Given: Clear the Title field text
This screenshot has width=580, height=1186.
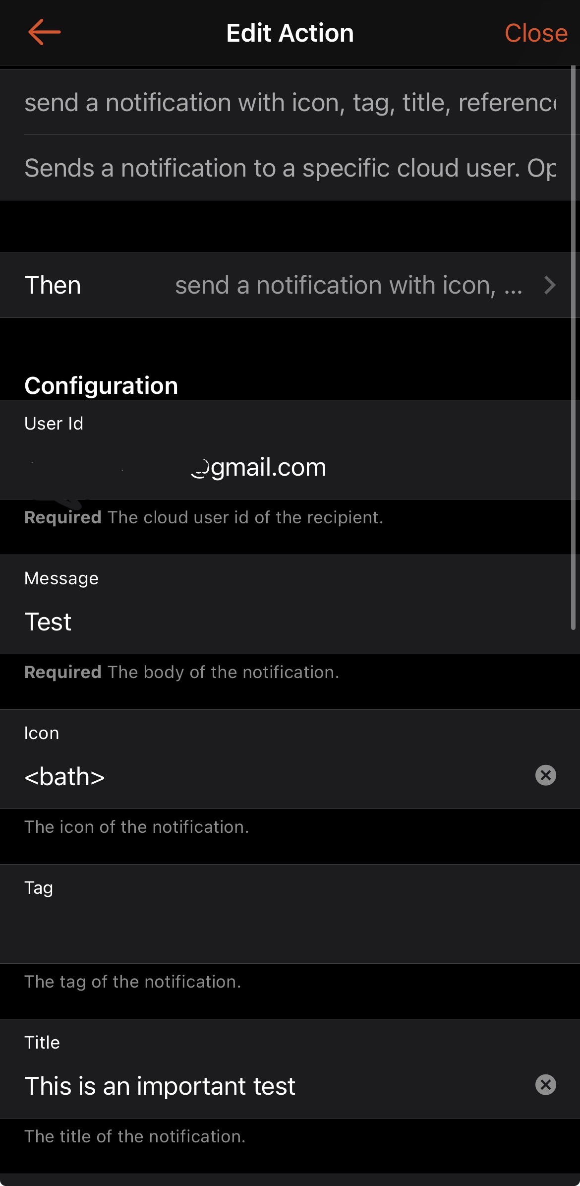Looking at the screenshot, I should coord(545,1084).
